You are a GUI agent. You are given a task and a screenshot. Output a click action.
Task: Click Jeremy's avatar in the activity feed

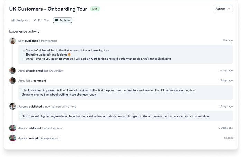[12, 106]
